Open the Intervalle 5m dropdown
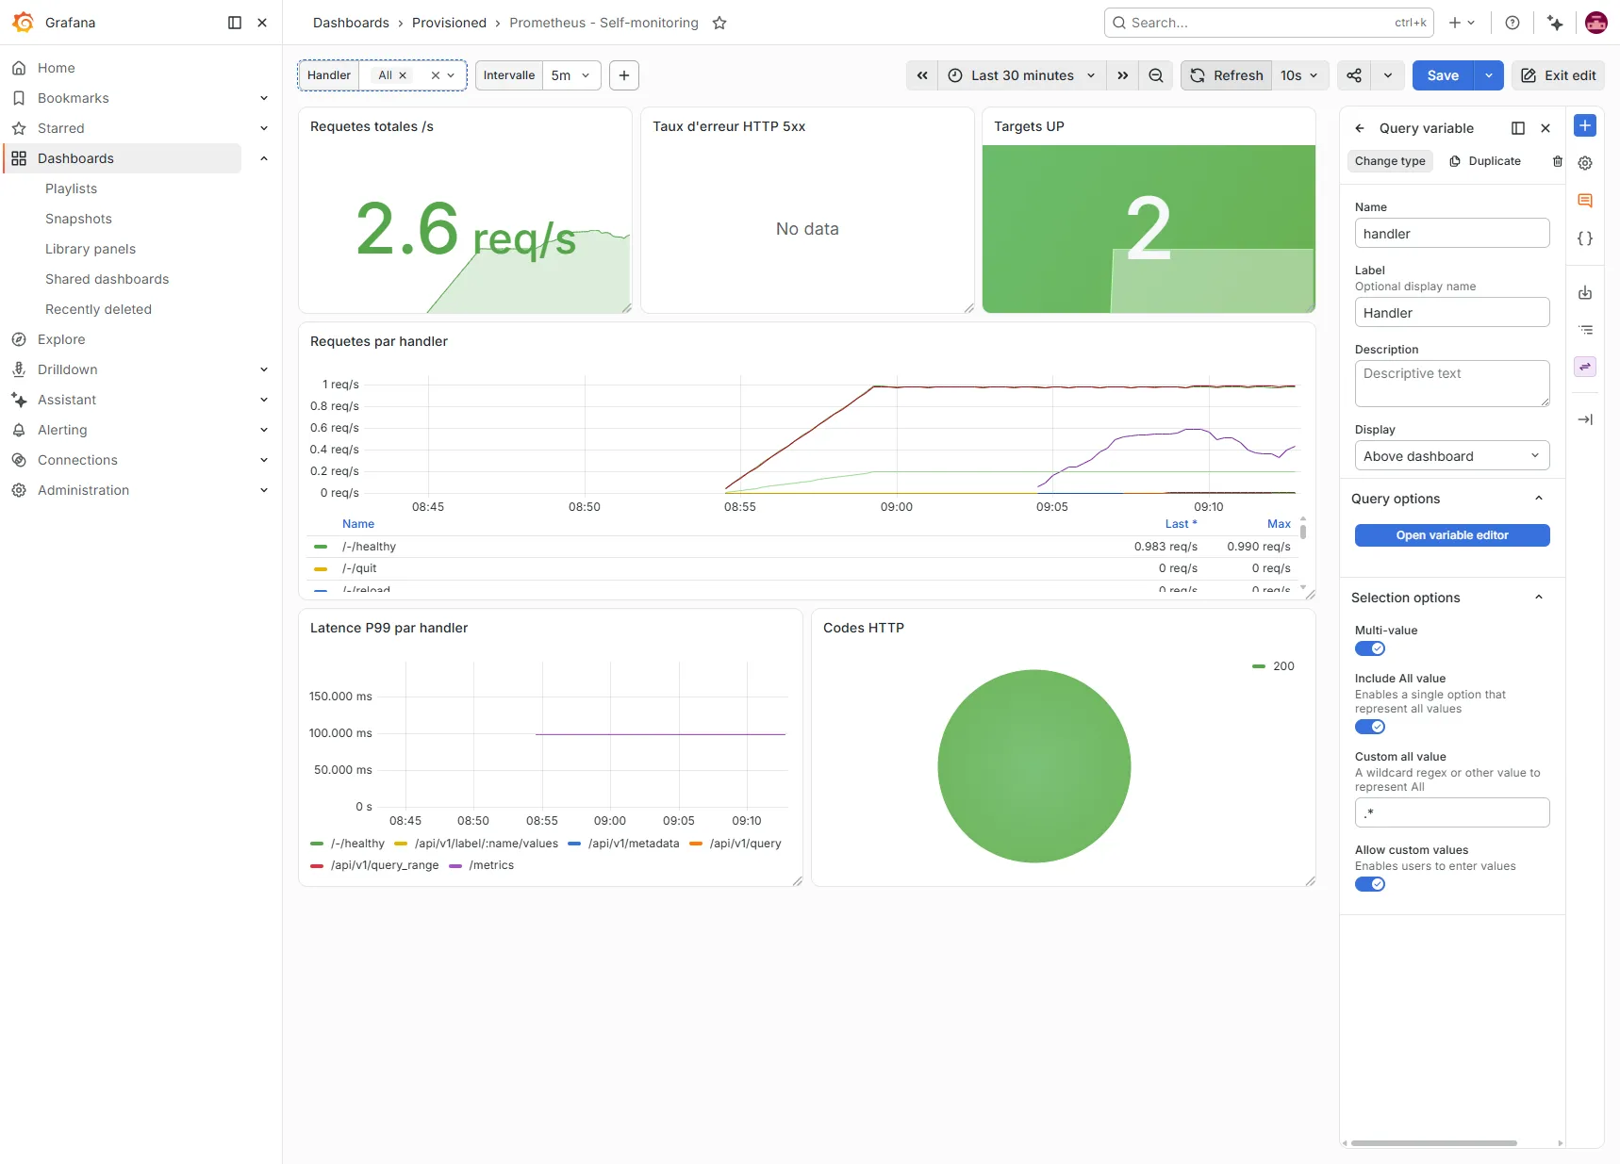 point(571,75)
